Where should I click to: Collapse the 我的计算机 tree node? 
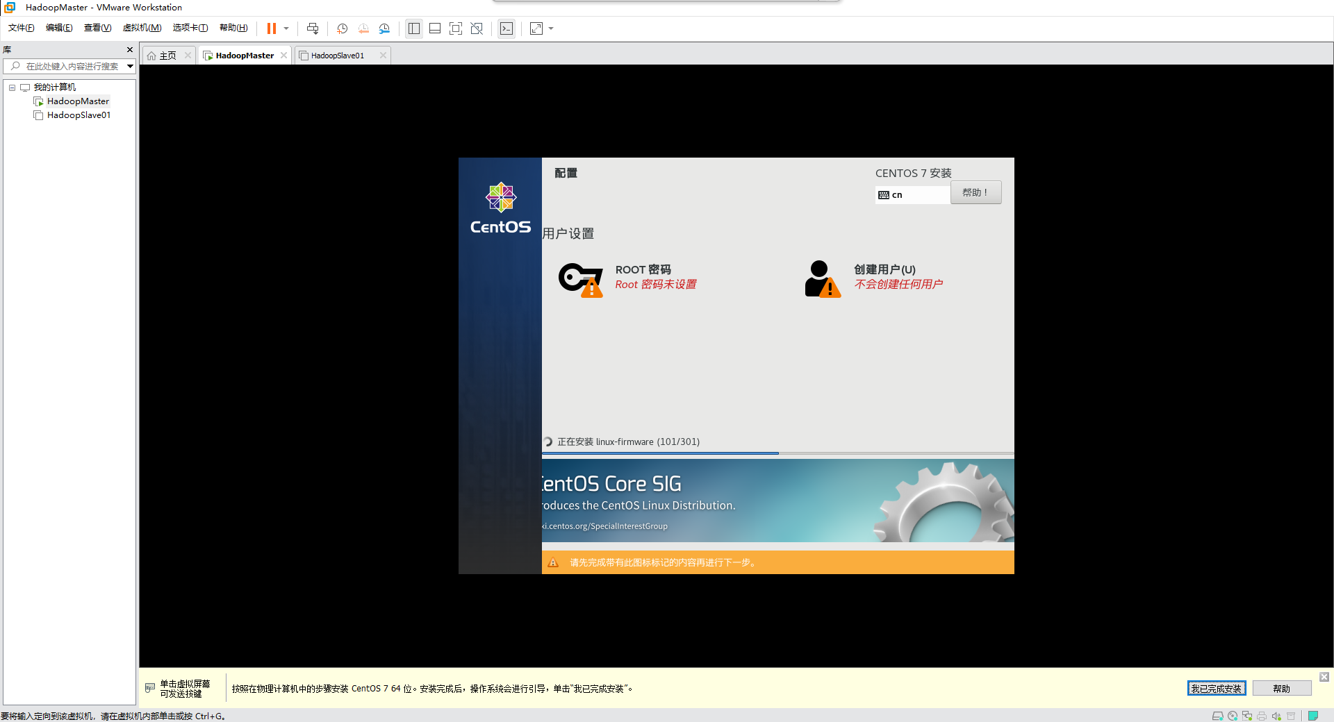coord(12,87)
